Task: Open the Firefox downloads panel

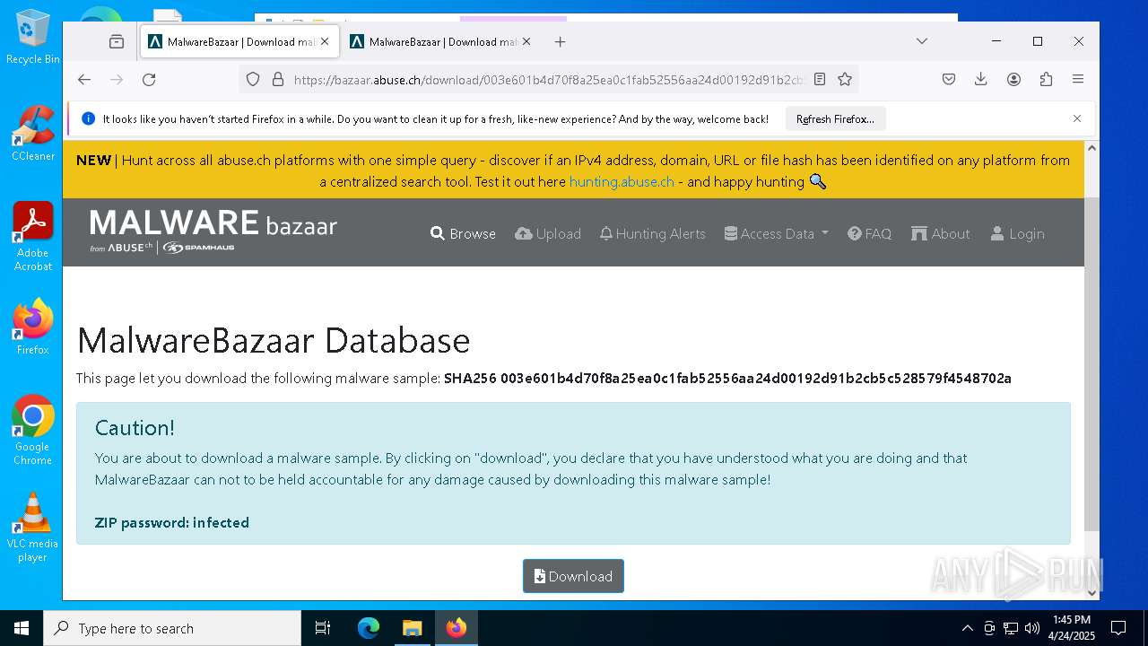Action: click(x=981, y=79)
